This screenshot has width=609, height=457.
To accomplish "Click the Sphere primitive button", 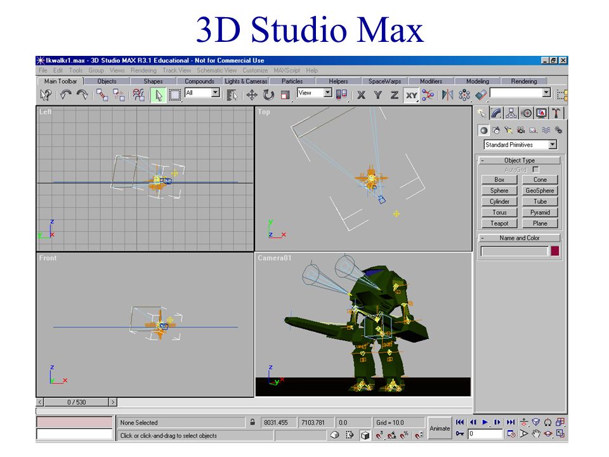I will (x=499, y=191).
